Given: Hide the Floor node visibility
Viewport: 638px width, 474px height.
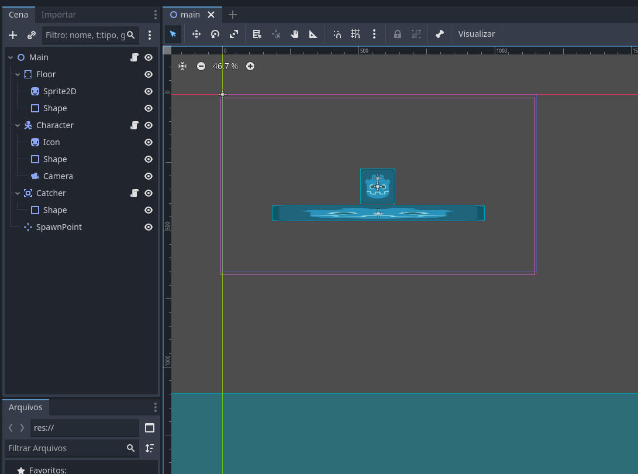Looking at the screenshot, I should pos(149,74).
